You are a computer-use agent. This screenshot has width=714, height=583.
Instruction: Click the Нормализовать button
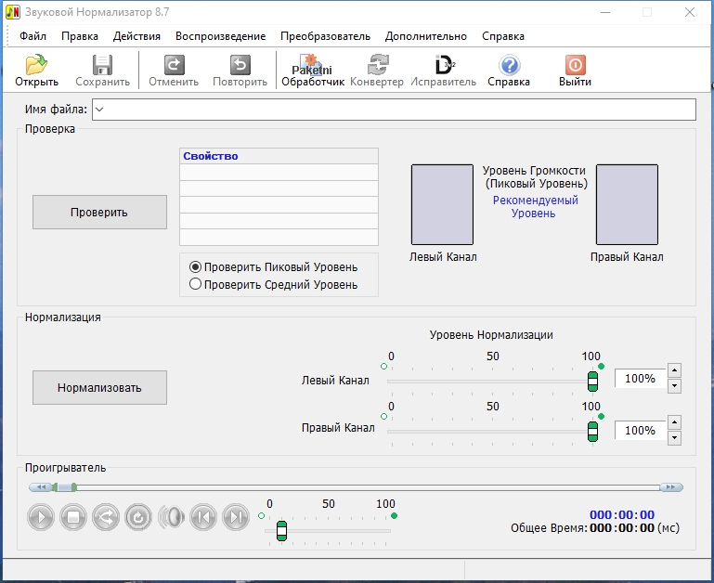[x=99, y=387]
